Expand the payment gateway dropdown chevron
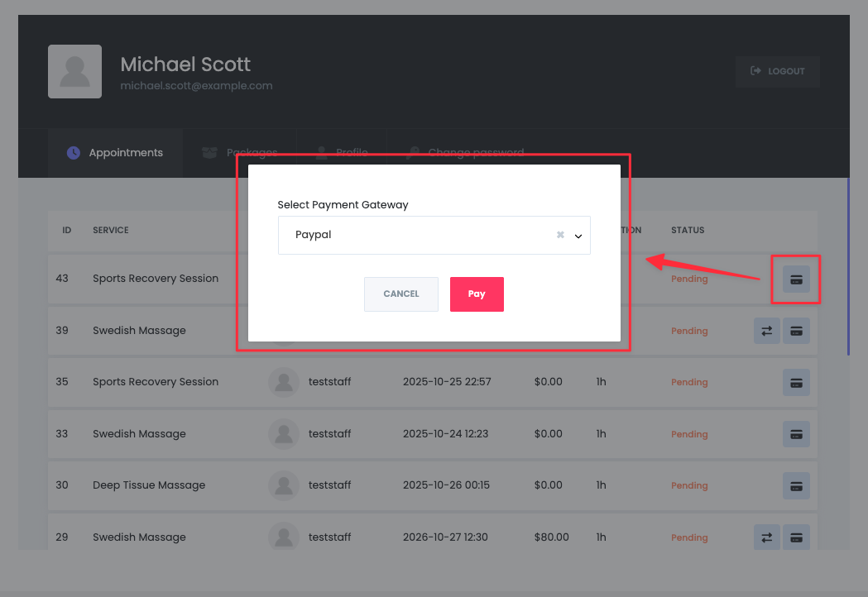868x597 pixels. pos(578,236)
